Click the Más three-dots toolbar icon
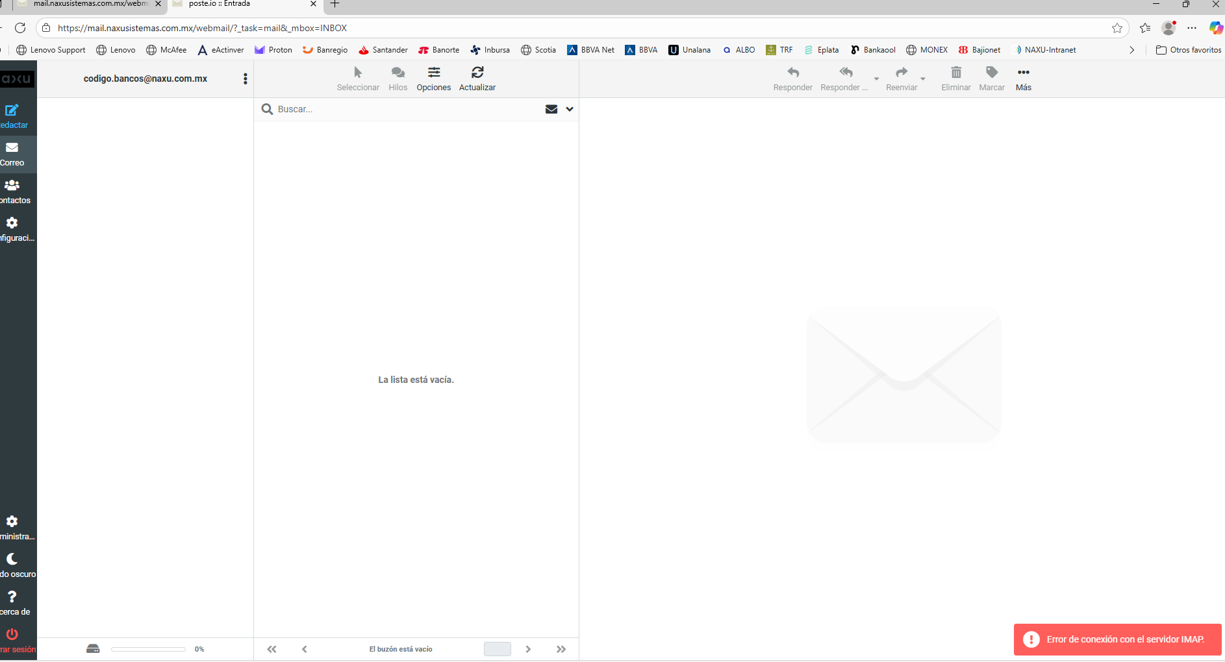This screenshot has width=1225, height=662. pyautogui.click(x=1023, y=73)
